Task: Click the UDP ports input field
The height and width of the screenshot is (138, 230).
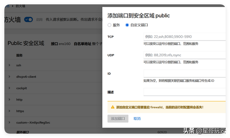Action: coord(184,55)
